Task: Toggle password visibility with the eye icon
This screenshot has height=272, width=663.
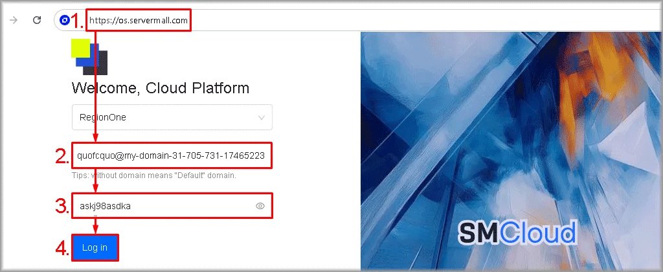Action: click(260, 206)
